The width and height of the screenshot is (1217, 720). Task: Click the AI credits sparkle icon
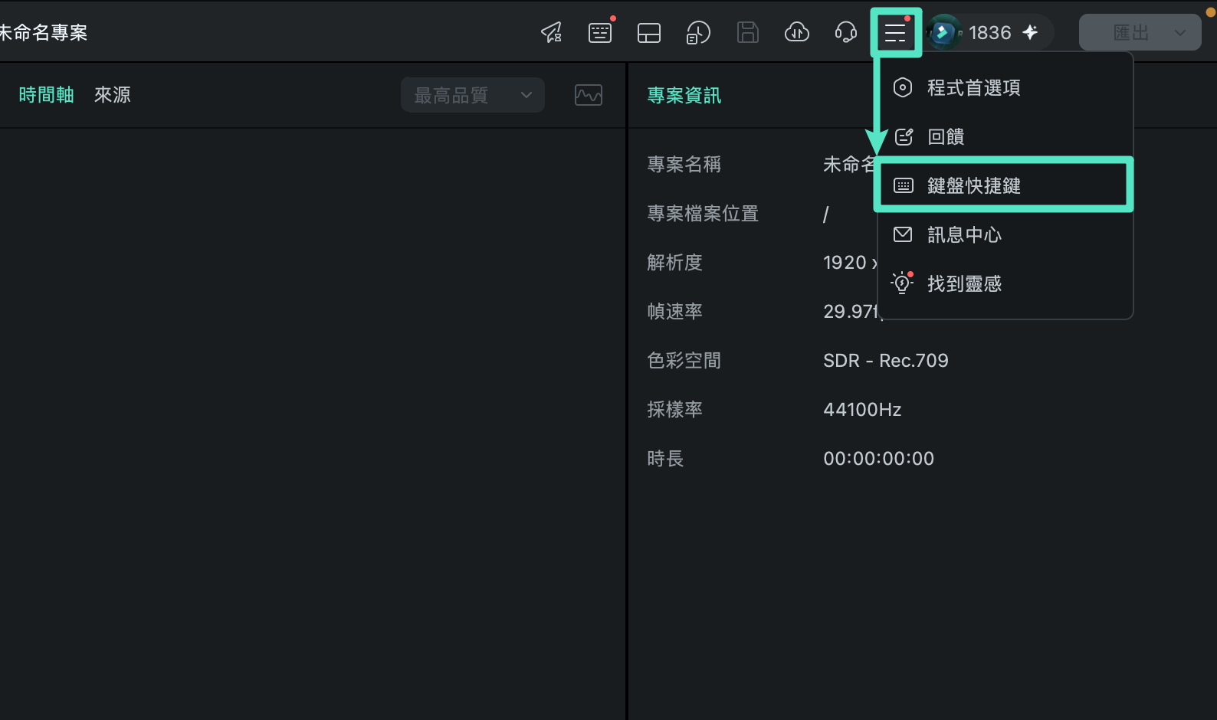coord(1031,32)
